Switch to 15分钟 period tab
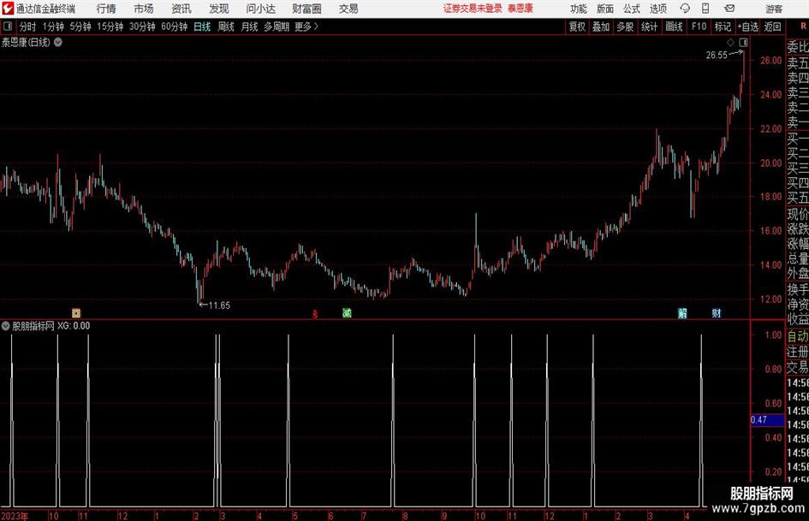This screenshot has height=521, width=809. [110, 27]
